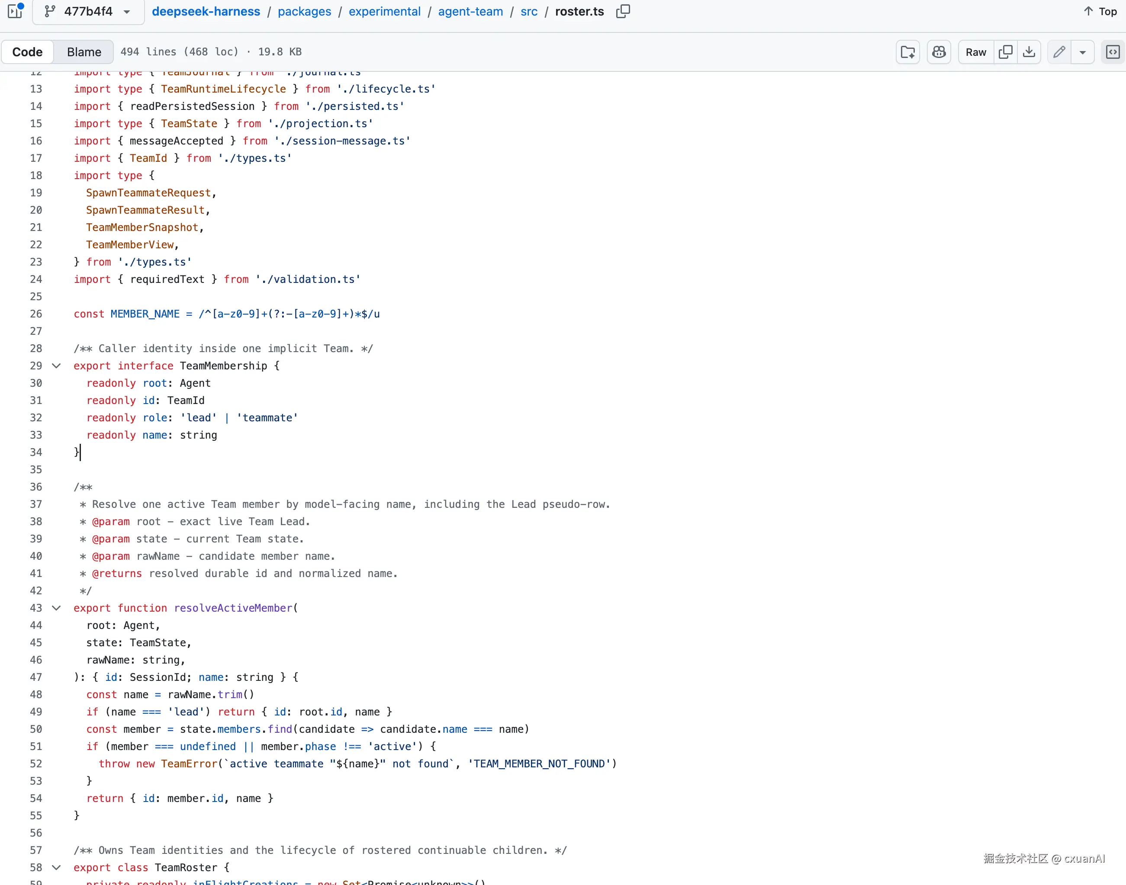The image size is (1126, 885).
Task: Copy raw file contents
Action: coord(1006,52)
